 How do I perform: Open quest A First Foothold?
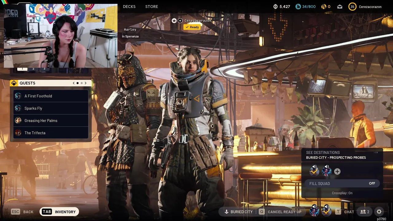[x=51, y=96]
